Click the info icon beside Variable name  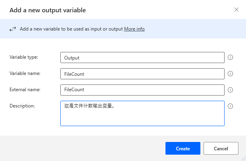click(230, 74)
